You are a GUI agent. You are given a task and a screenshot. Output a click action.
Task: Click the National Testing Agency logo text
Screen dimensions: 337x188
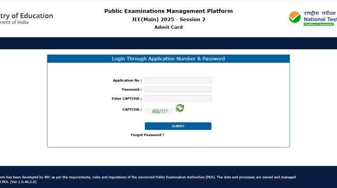320,19
